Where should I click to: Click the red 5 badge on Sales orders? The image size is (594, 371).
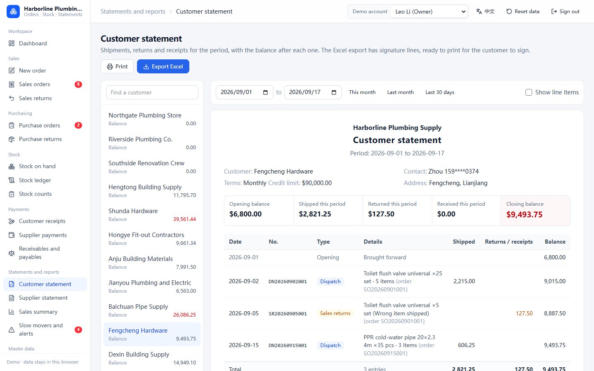pyautogui.click(x=78, y=84)
